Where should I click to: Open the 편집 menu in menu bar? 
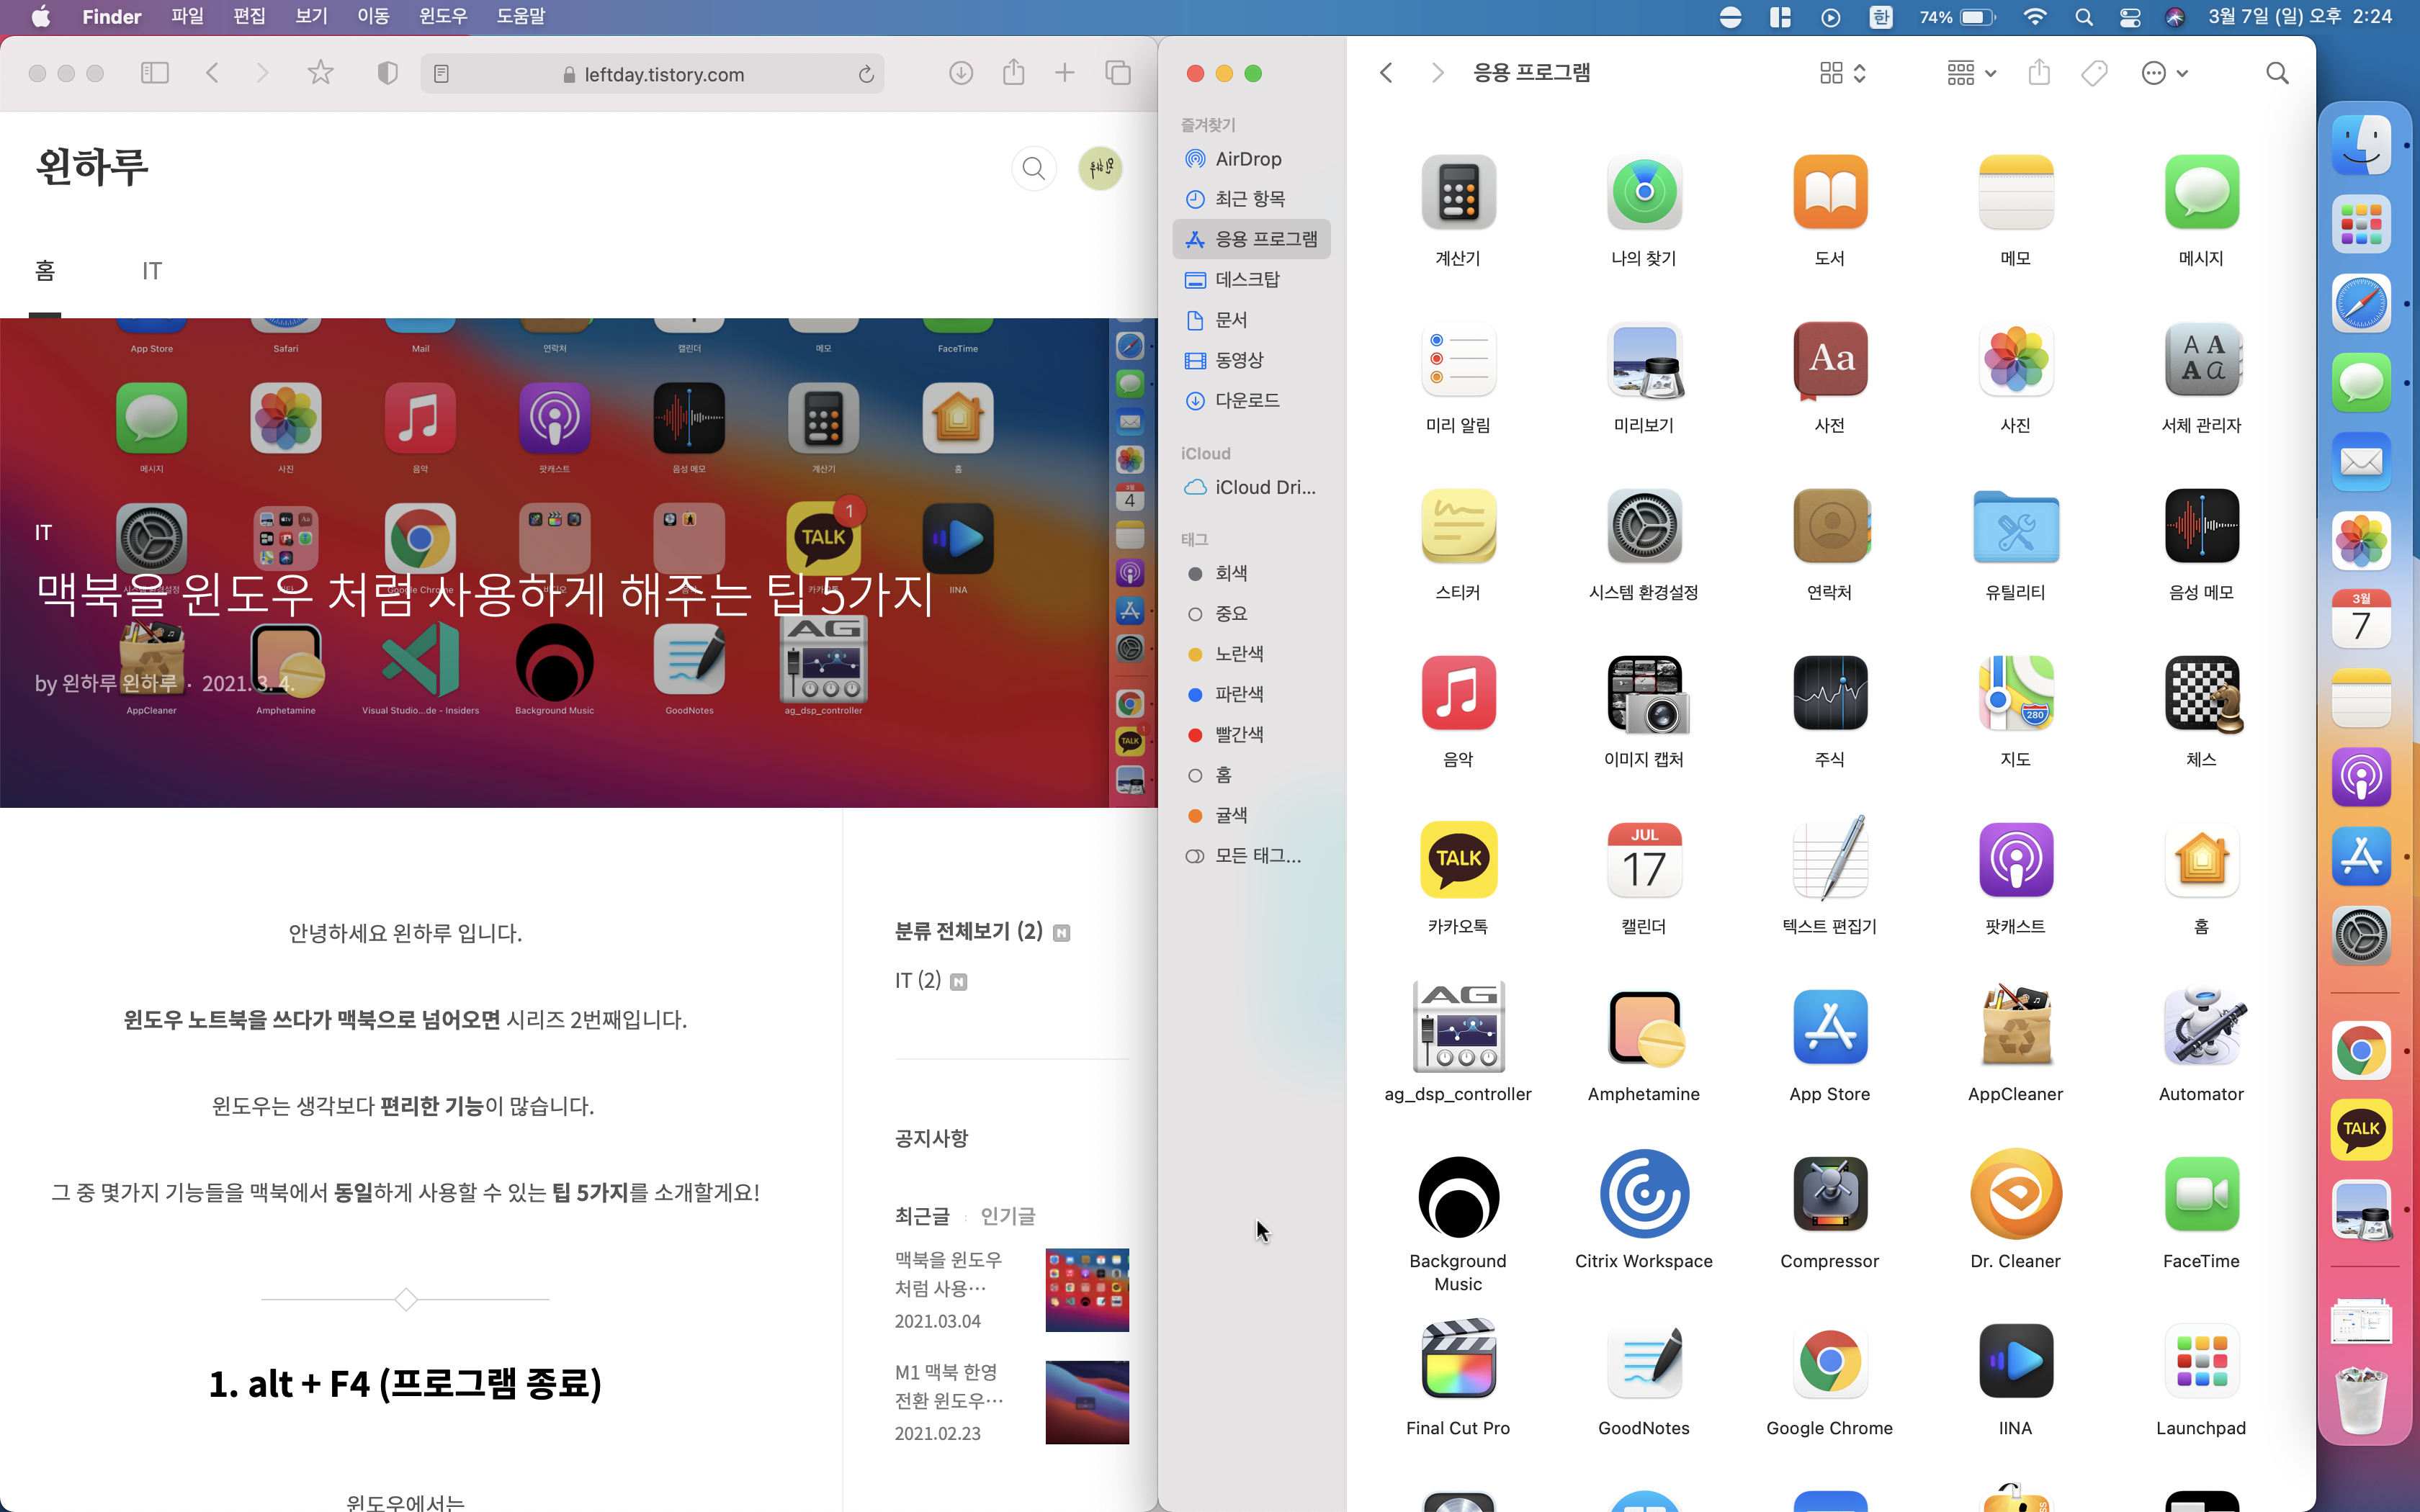[x=249, y=17]
